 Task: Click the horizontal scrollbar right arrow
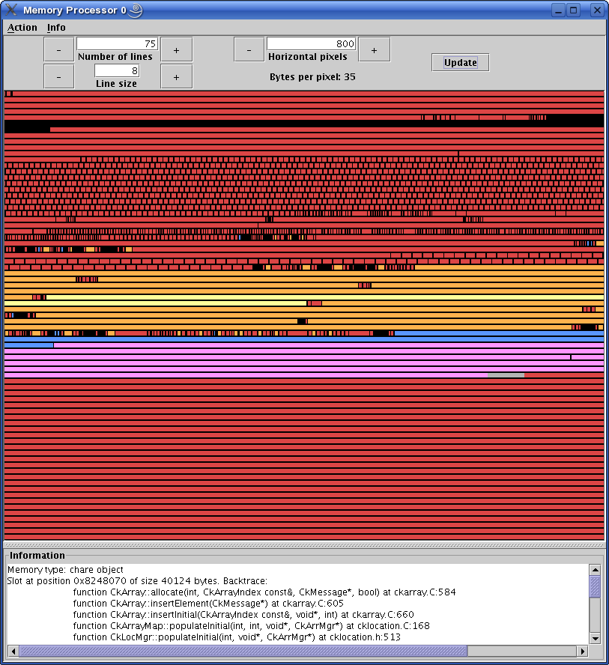point(583,651)
